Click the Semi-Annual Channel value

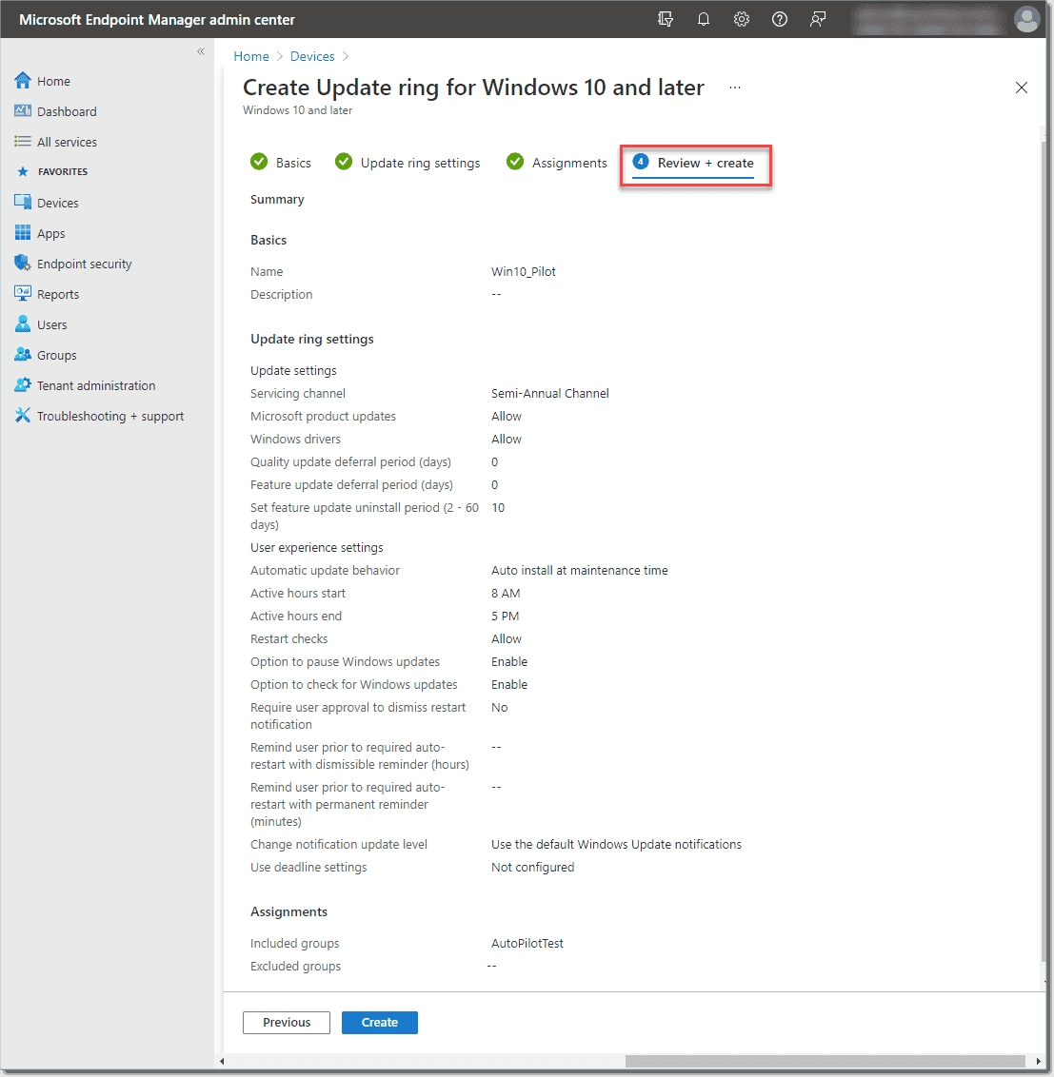click(550, 393)
